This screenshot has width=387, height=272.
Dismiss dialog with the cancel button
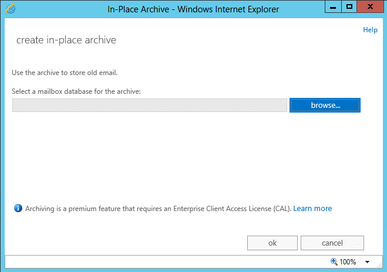pyautogui.click(x=332, y=243)
